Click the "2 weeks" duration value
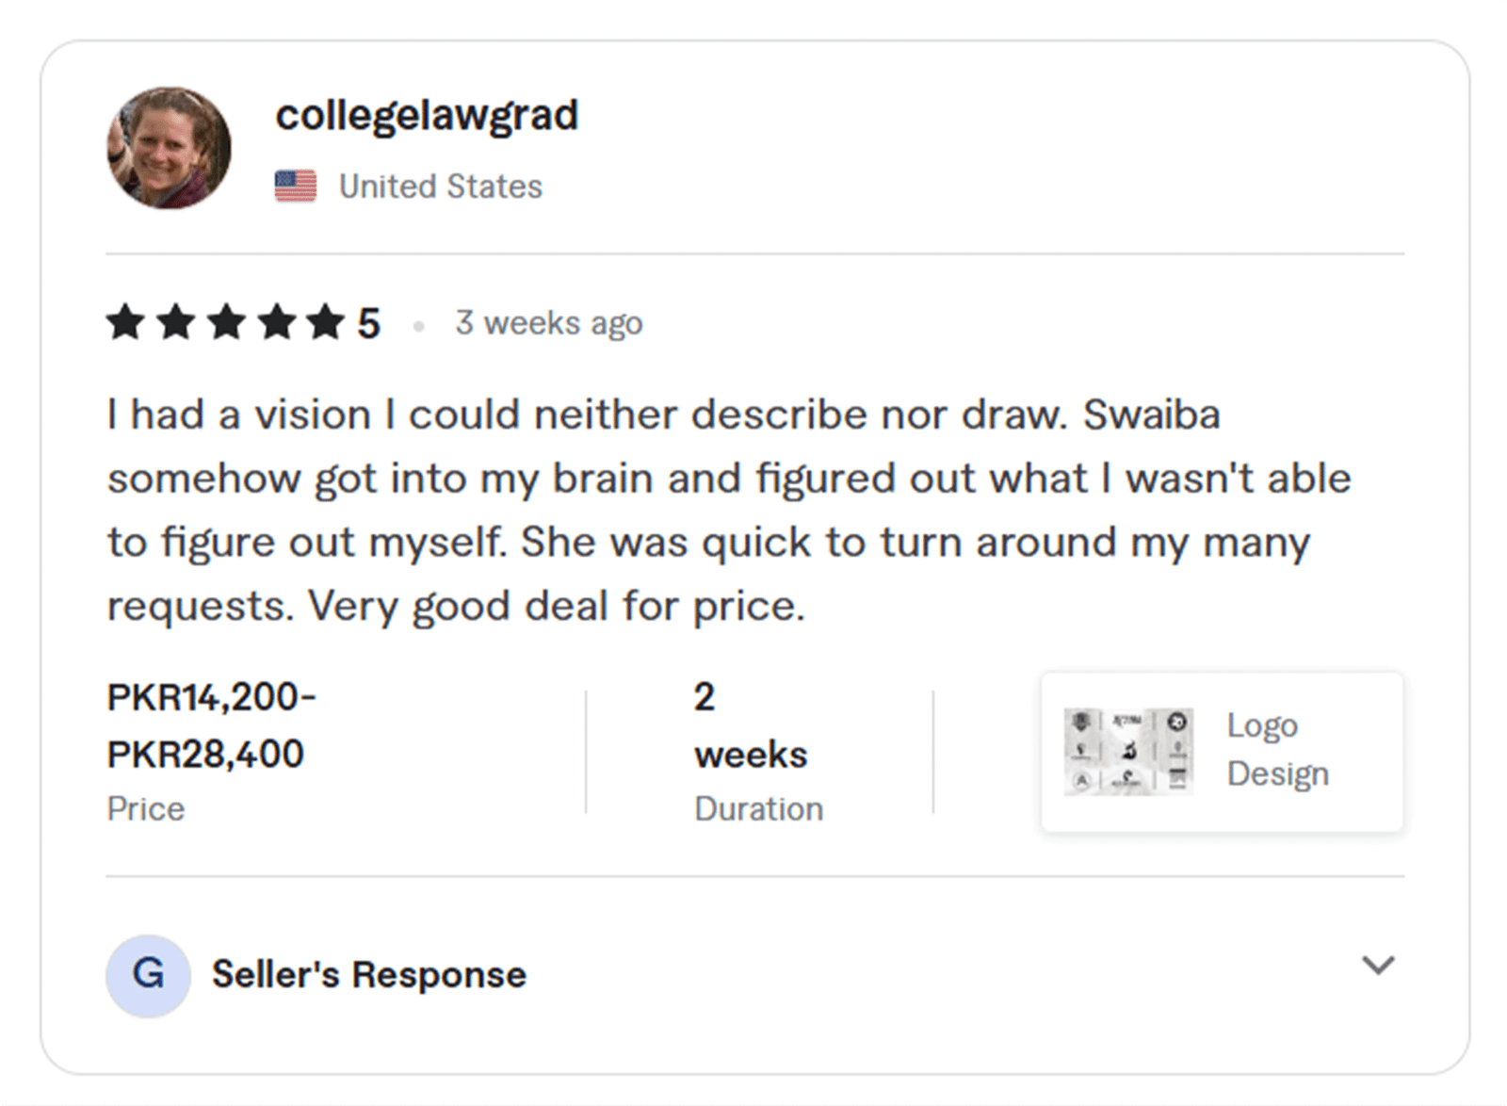The width and height of the screenshot is (1507, 1106). (x=751, y=725)
